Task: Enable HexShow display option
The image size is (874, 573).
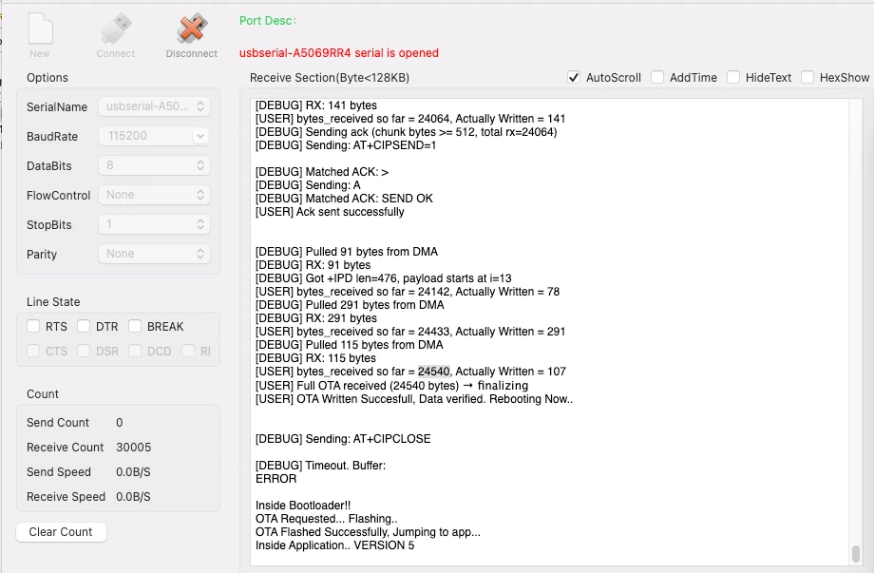Action: click(807, 77)
